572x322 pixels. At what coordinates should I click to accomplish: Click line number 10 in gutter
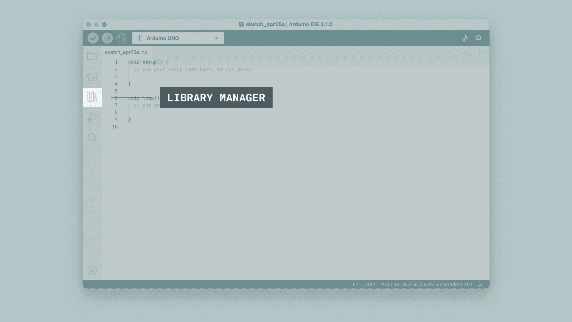tap(115, 127)
